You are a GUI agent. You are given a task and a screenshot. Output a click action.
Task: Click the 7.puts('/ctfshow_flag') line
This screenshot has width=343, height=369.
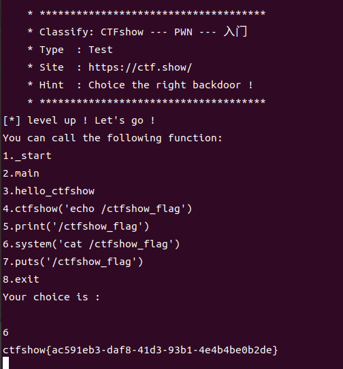pos(73,262)
